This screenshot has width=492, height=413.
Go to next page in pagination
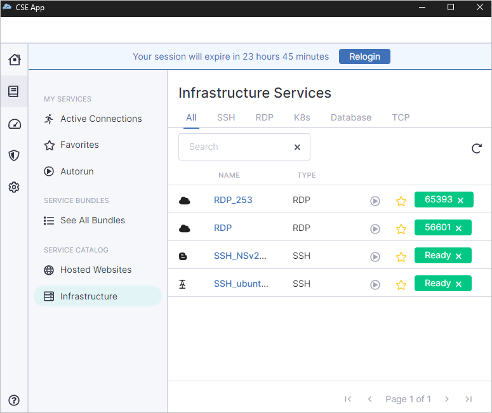(447, 399)
